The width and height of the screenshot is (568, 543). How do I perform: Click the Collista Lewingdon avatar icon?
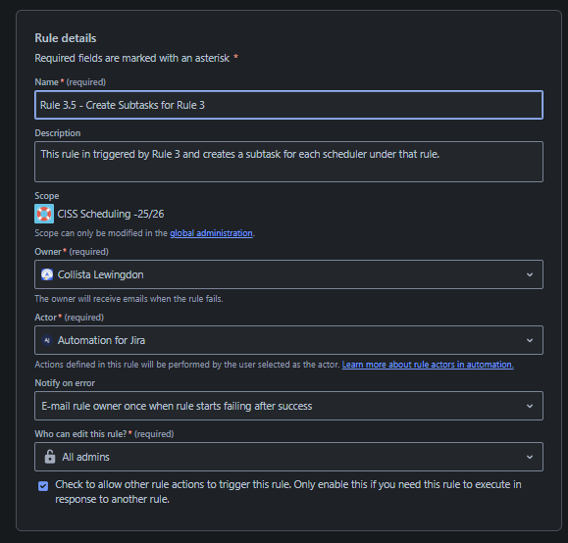[x=47, y=274]
